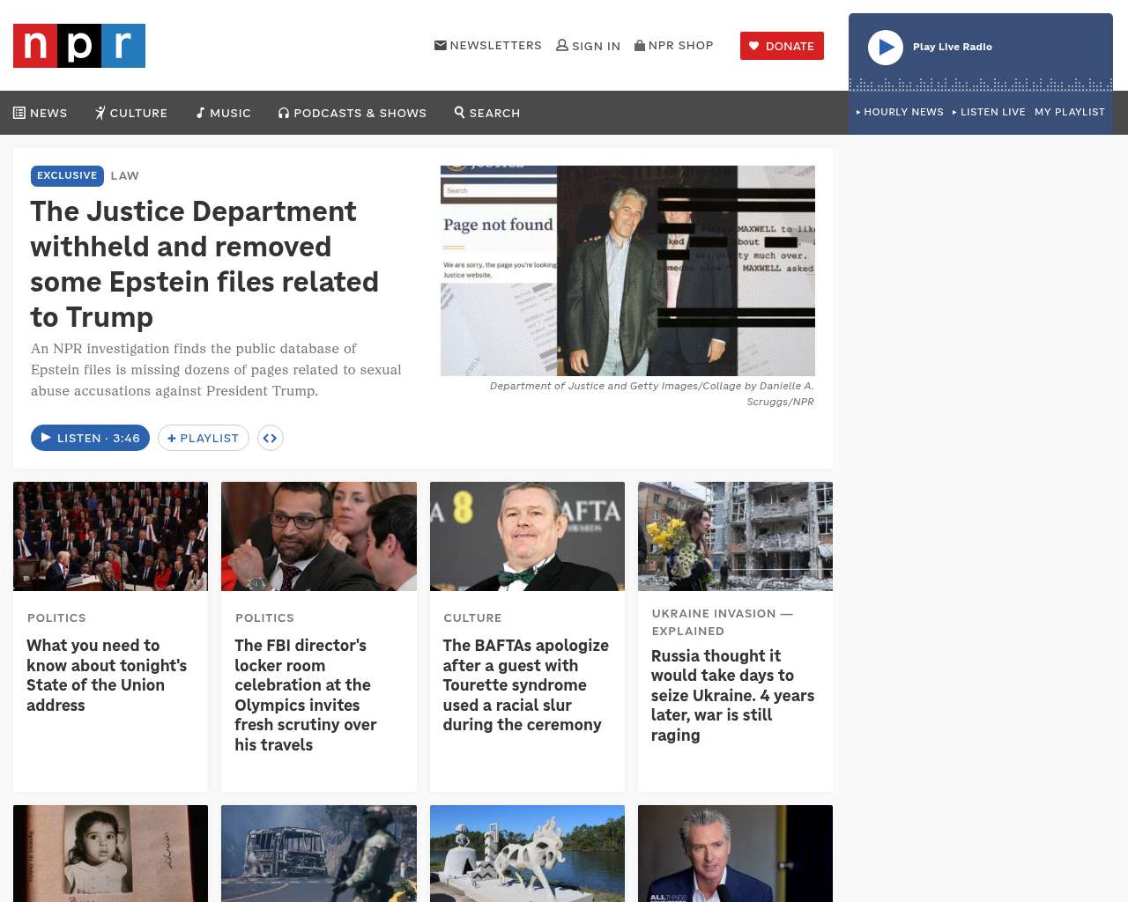Play the Hourly News
The image size is (1128, 902).
point(900,112)
